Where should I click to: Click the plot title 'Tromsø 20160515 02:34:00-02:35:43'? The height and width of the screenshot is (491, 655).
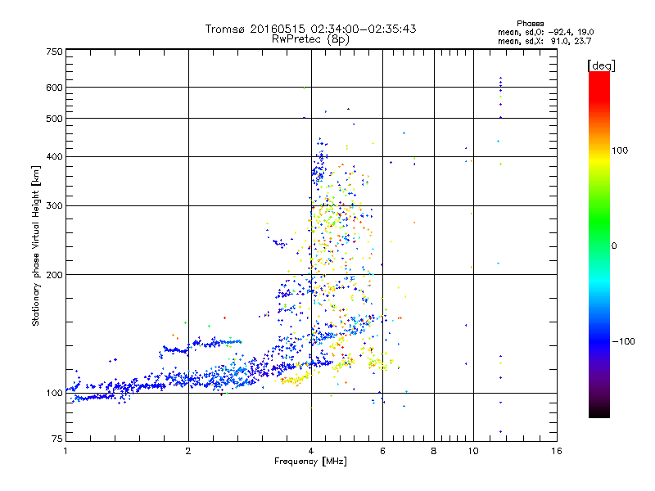click(310, 29)
